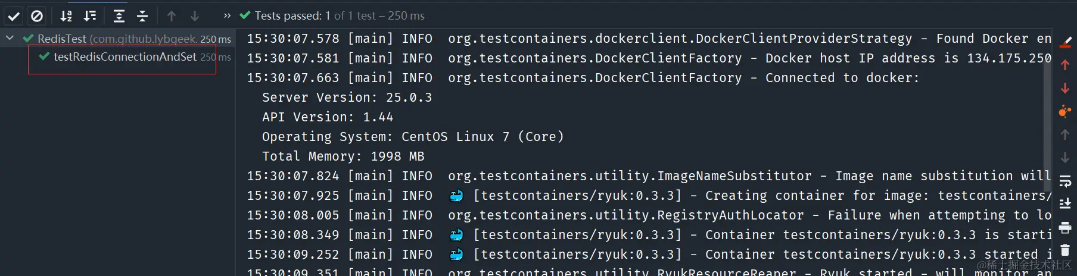Open more toolbar options chevron

point(227,16)
